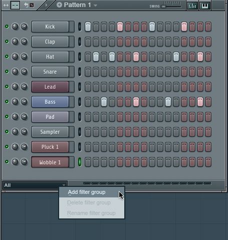
Task: Click the double-arrow icon at top left
Action: 6,5
